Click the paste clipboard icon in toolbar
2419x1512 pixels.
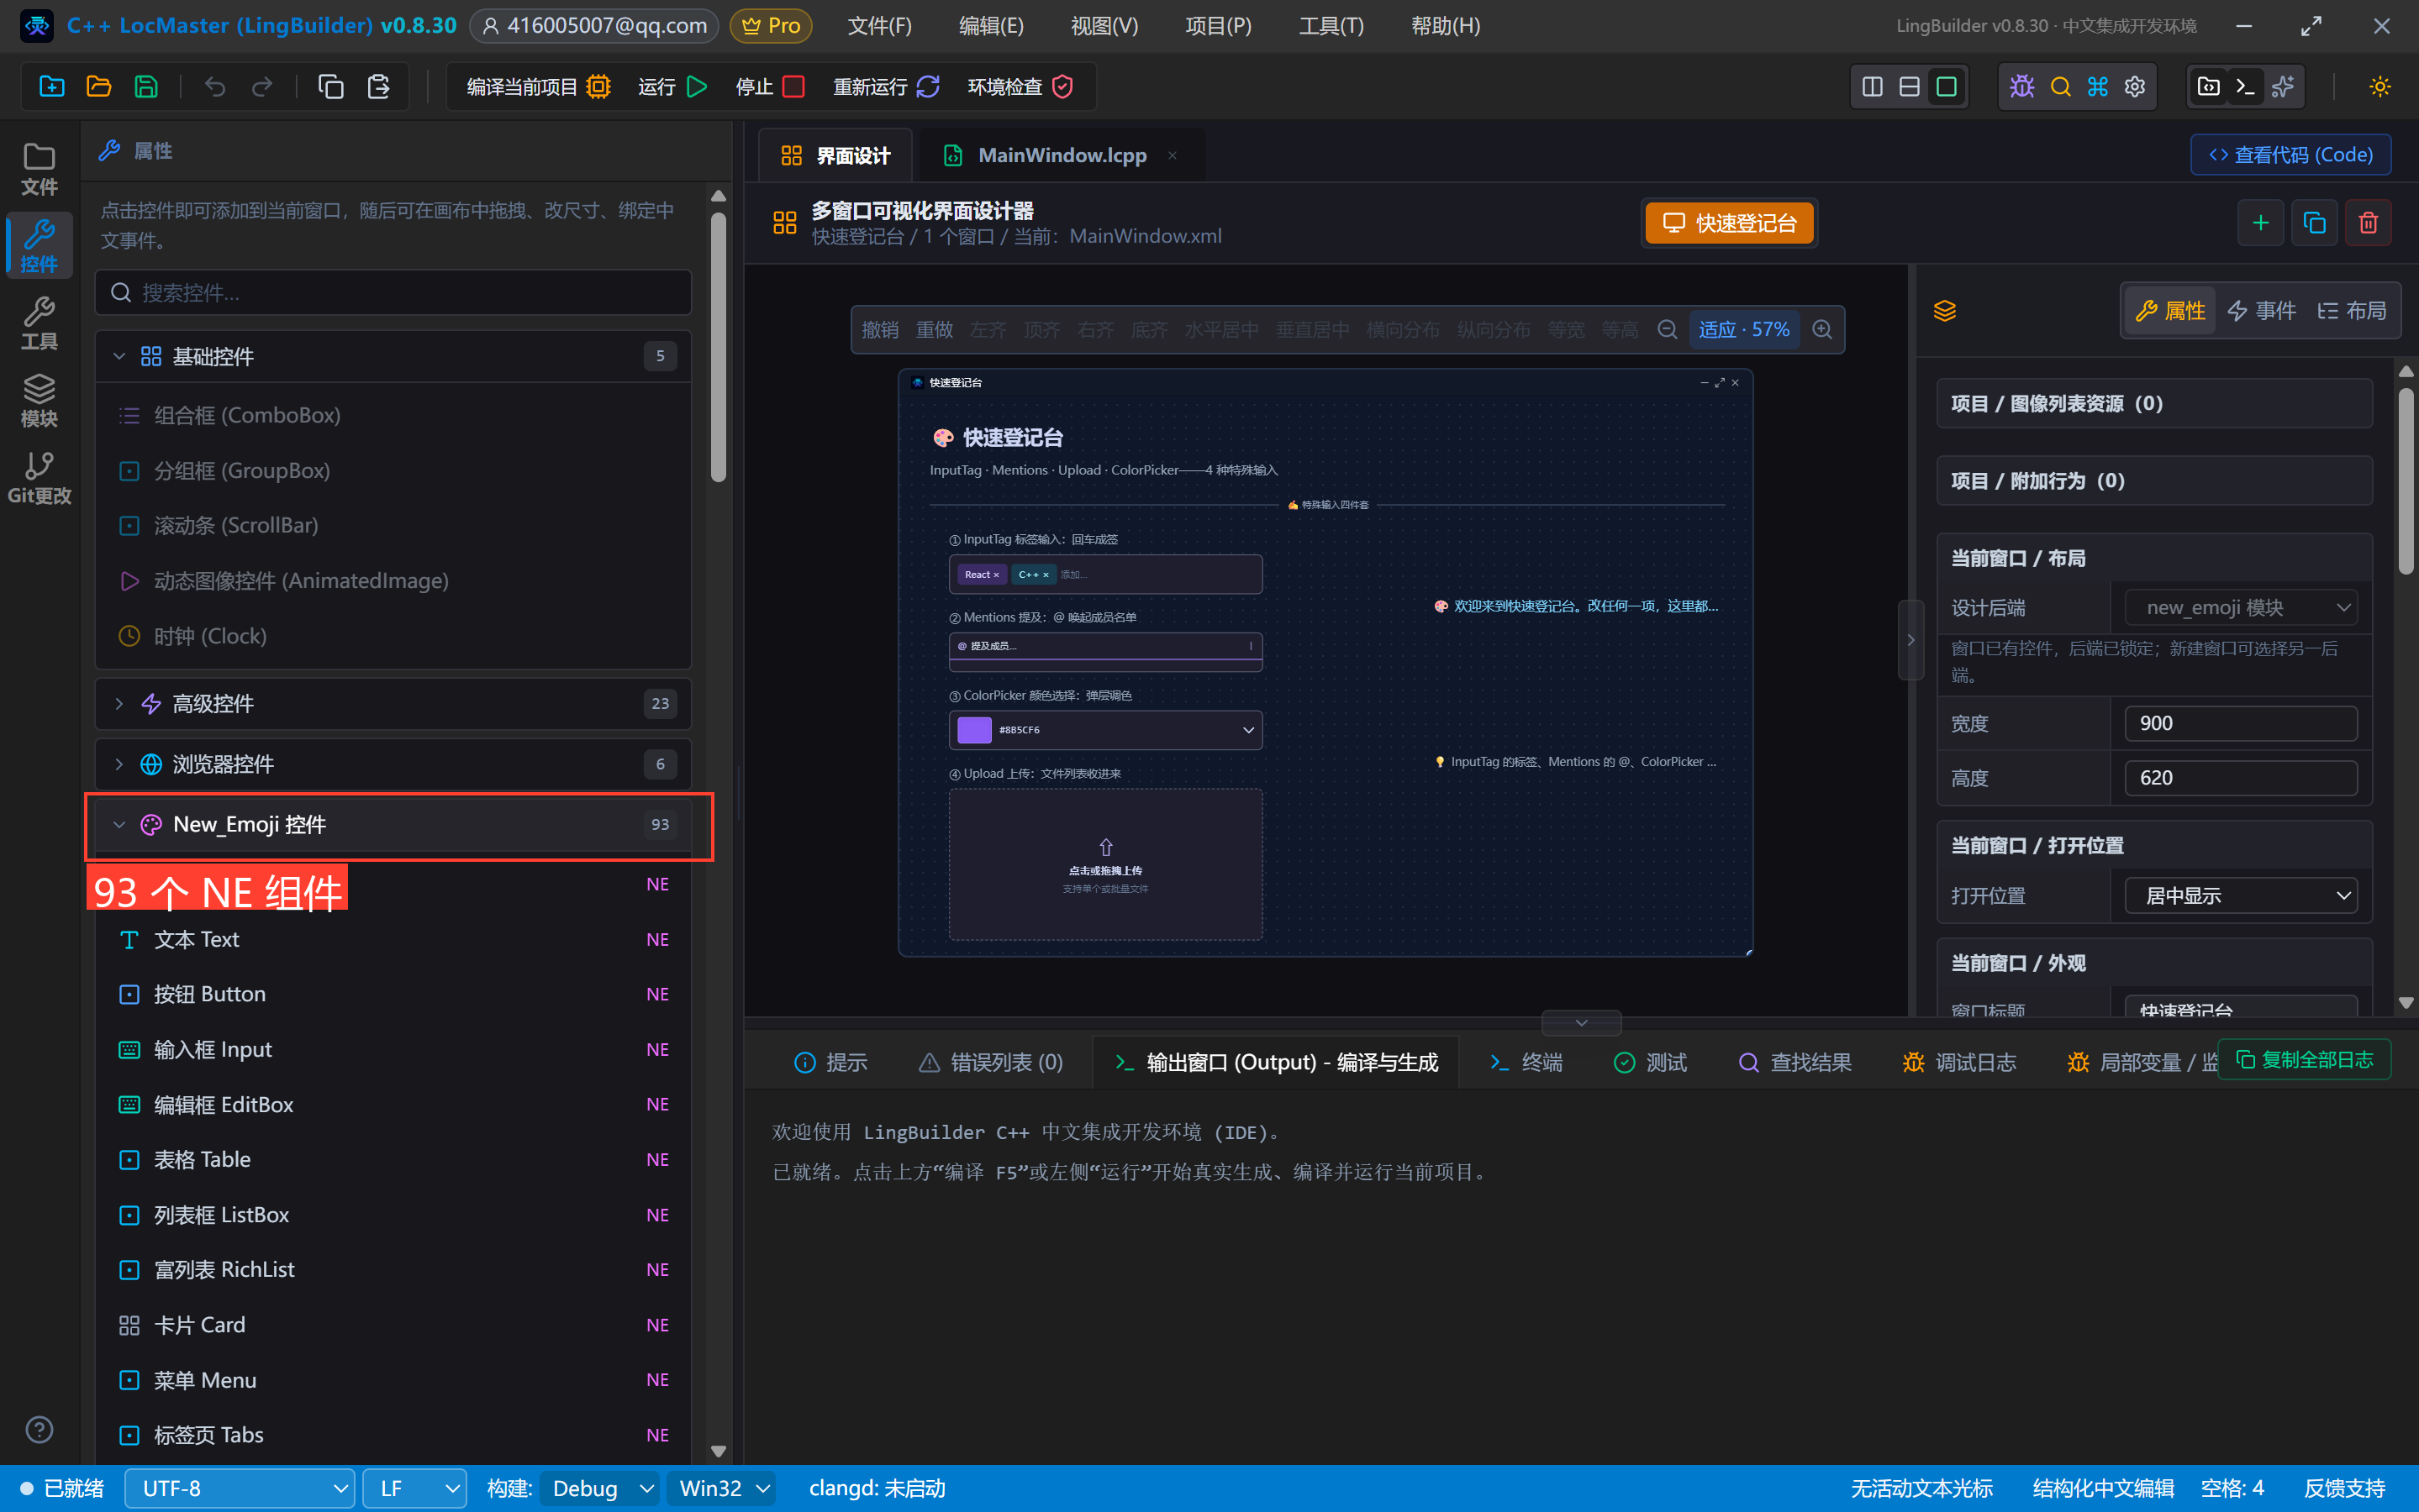coord(378,87)
